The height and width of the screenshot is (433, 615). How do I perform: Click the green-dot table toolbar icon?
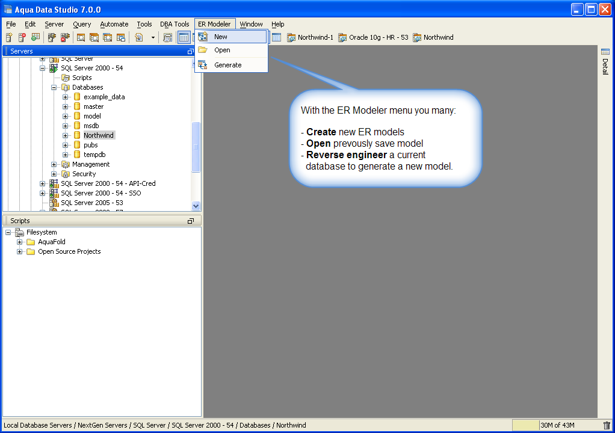[x=36, y=37]
